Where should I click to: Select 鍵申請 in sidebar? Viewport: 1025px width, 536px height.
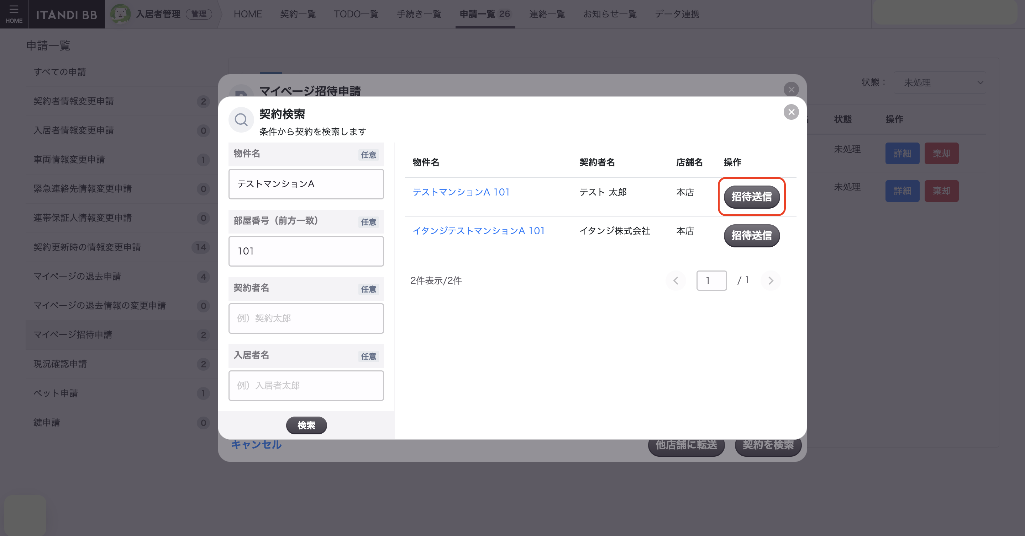121,422
